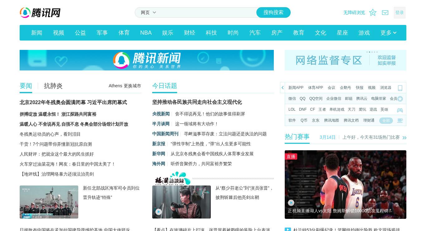
Task: Click the mobile phone icon in app panel
Action: 400,88
